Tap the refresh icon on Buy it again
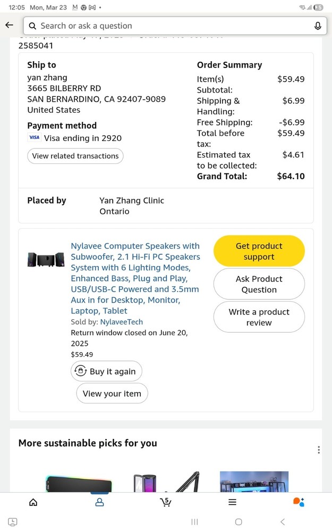The height and width of the screenshot is (532, 332). (x=81, y=371)
